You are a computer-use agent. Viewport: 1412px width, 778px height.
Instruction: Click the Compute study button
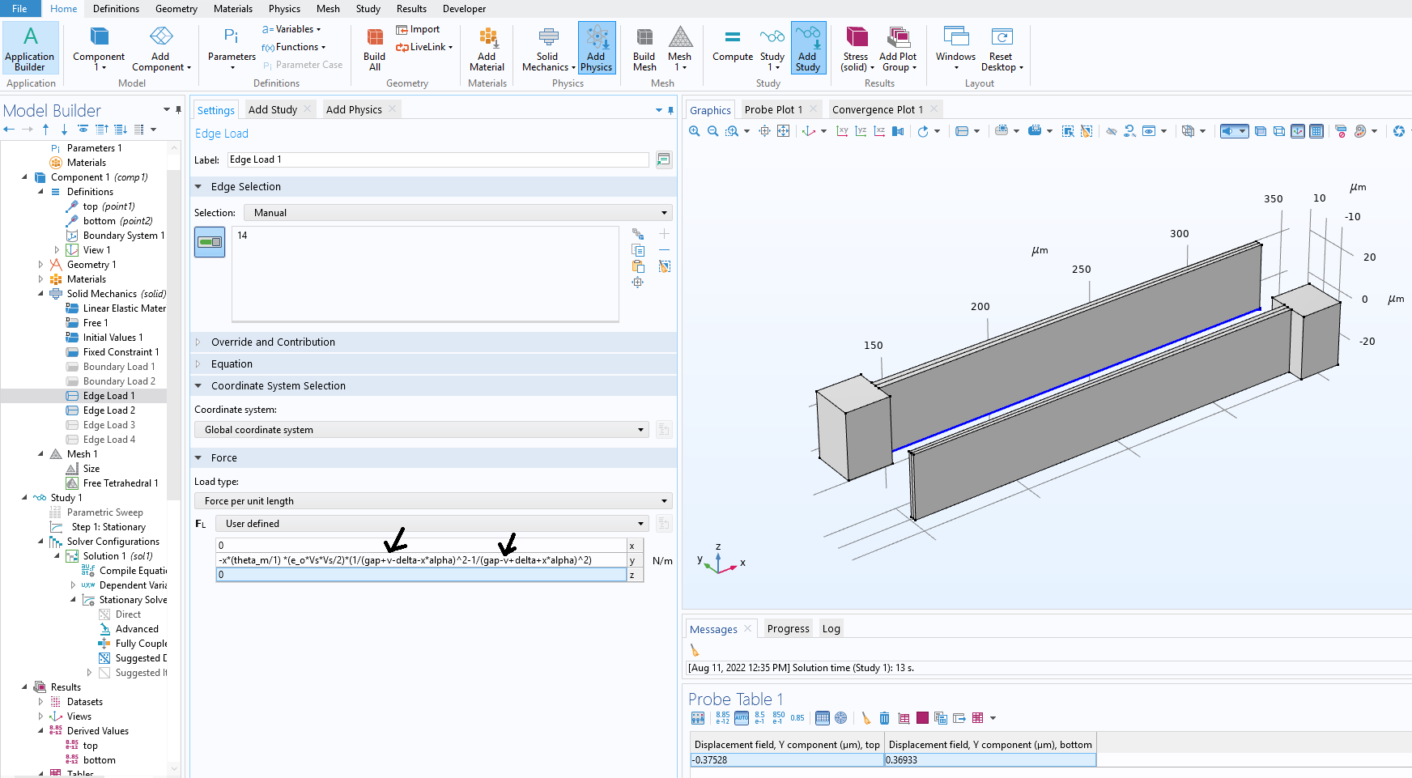(732, 45)
